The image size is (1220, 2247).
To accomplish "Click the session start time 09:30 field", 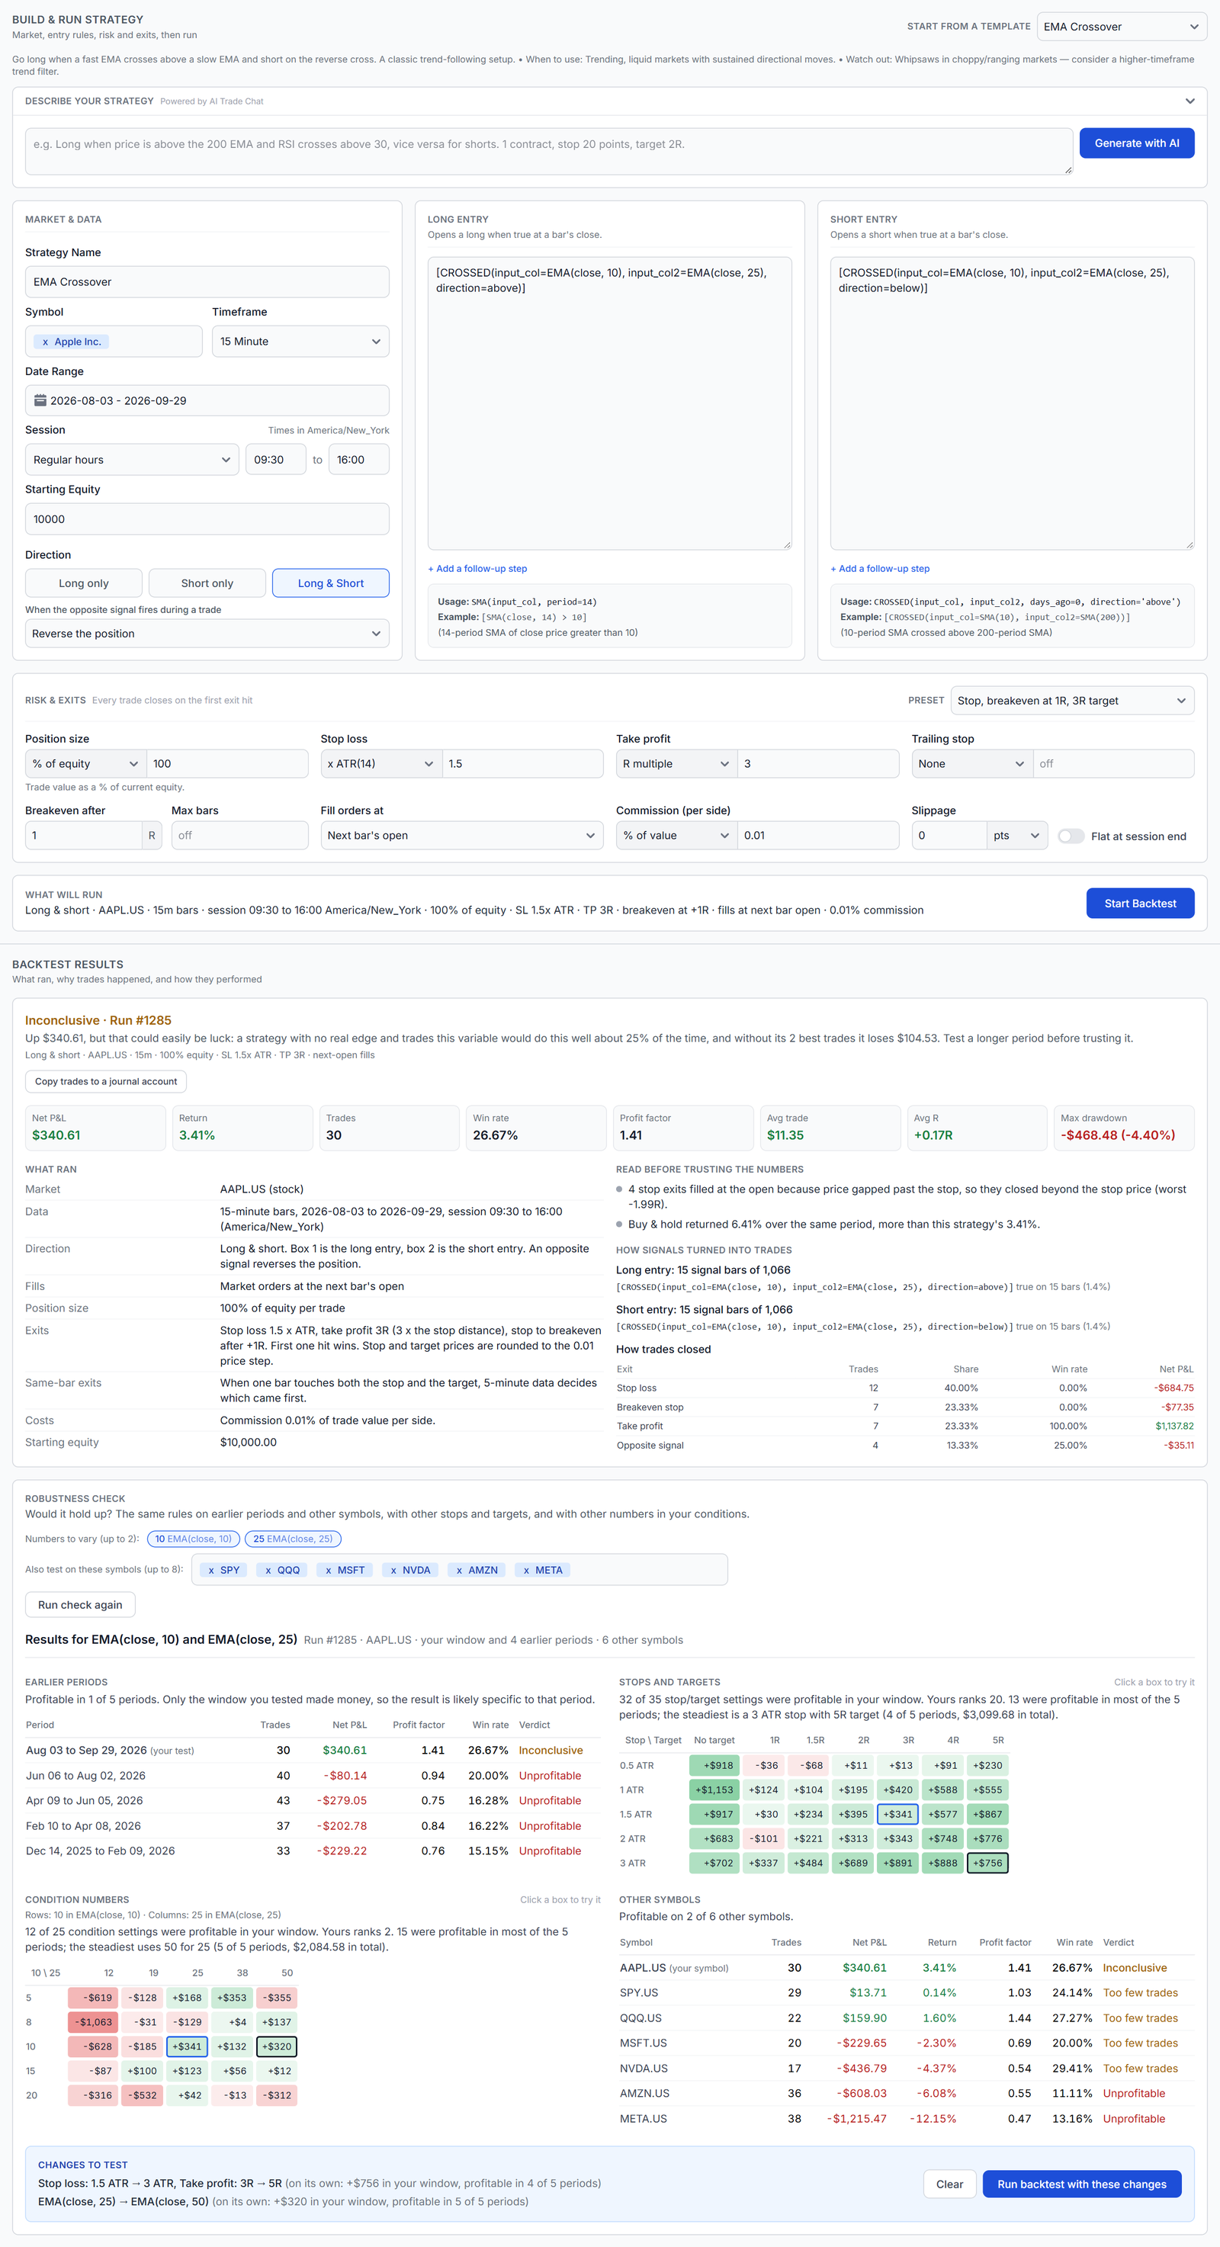I will tap(275, 460).
